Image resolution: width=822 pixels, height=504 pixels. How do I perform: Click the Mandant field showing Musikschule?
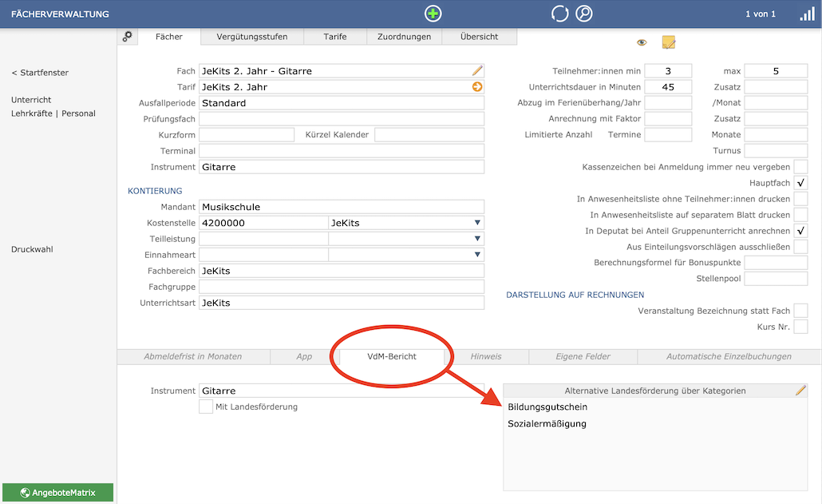(342, 207)
